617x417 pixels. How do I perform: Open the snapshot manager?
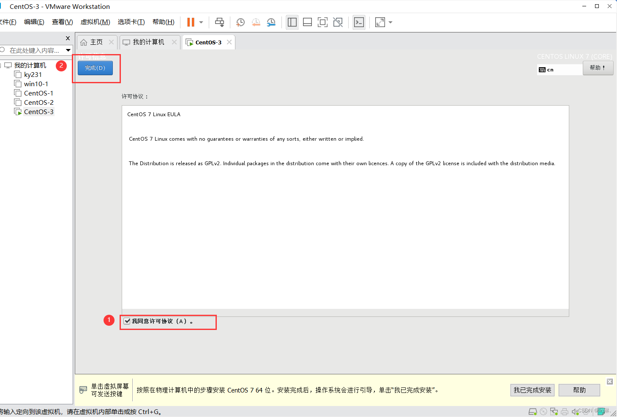(x=271, y=22)
